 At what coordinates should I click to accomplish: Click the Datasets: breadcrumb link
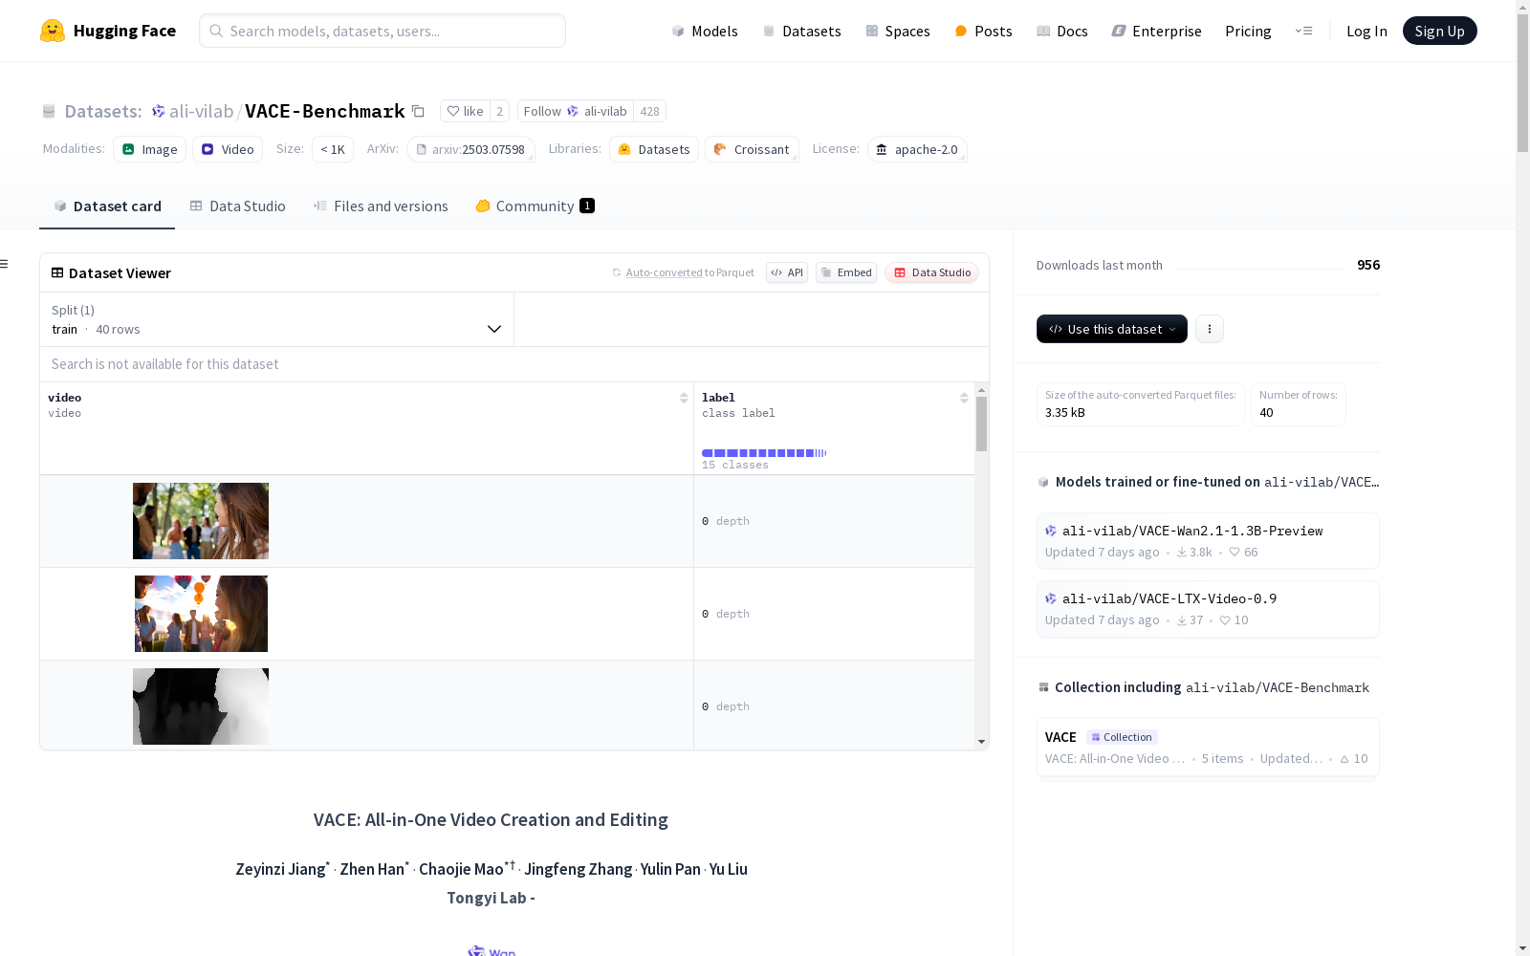coord(103,111)
